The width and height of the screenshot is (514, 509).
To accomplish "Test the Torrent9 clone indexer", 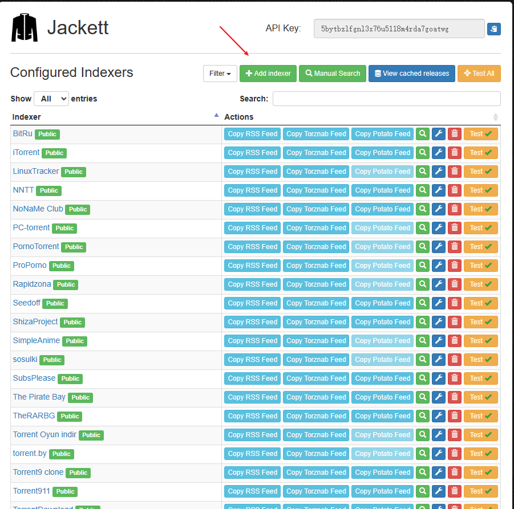I will [481, 473].
